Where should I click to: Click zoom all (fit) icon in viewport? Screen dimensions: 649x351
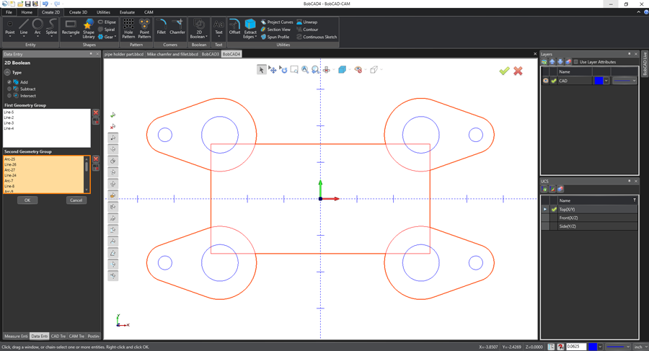[305, 69]
